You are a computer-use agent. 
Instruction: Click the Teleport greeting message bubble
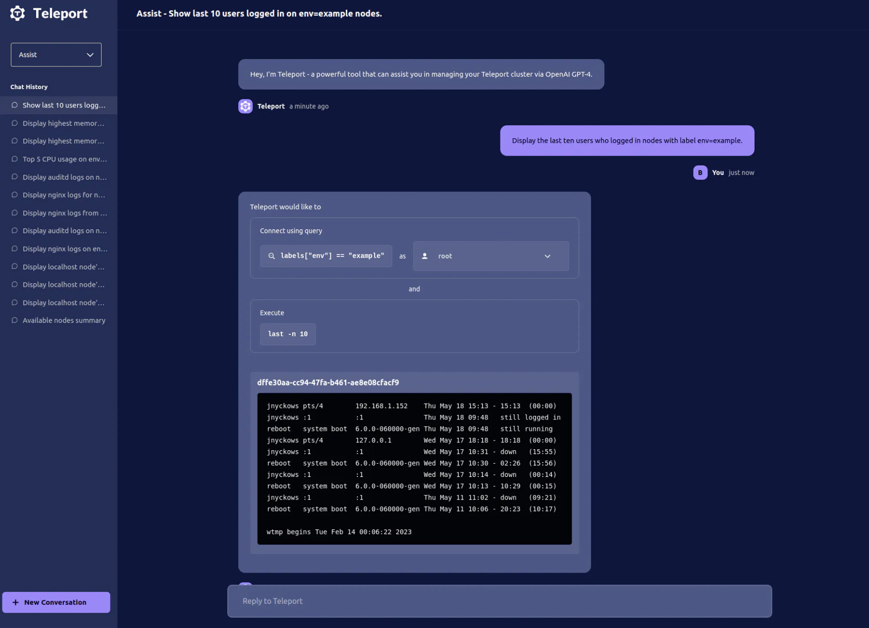421,74
